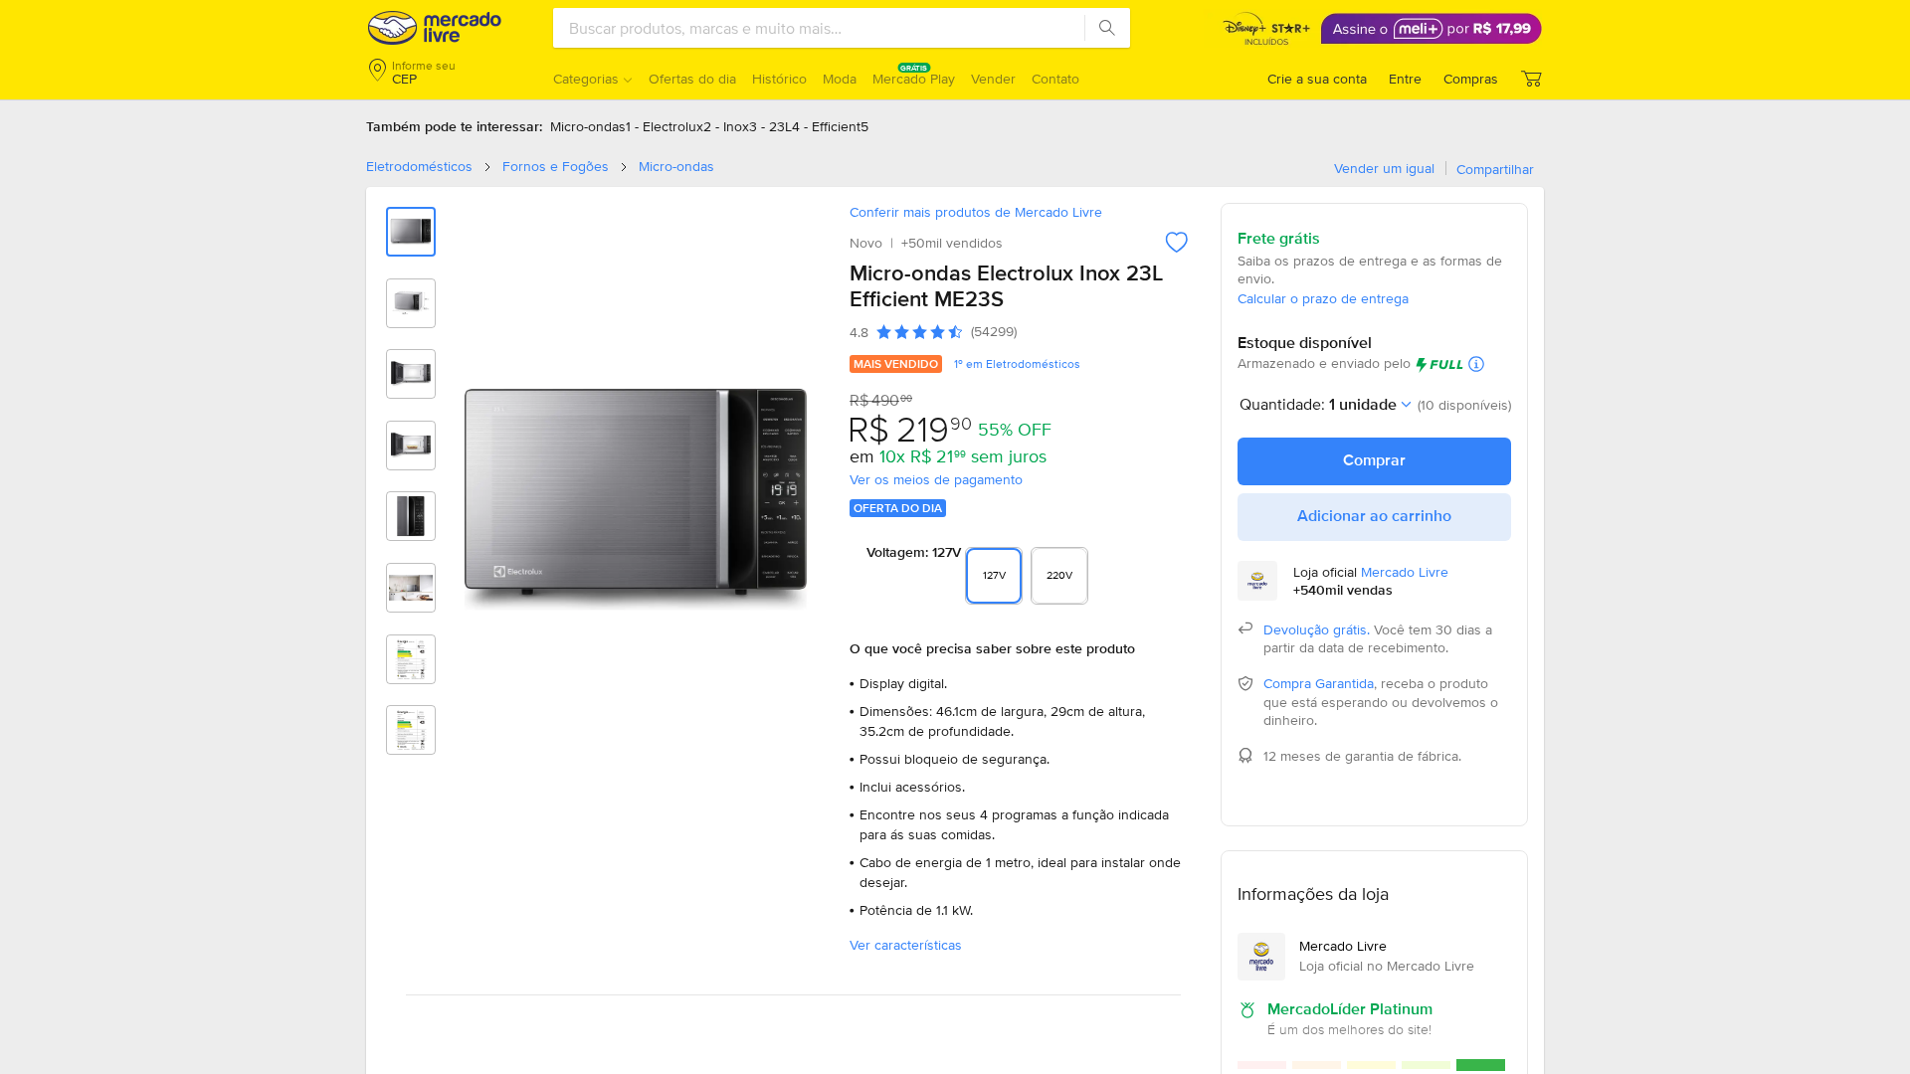Open the Compras link
This screenshot has height=1074, width=1910.
point(1470,80)
